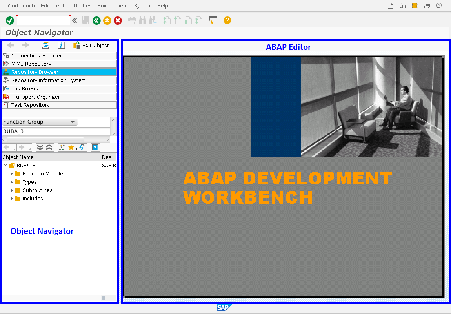The image size is (451, 314).
Task: Click the Find Next binoculars-plus icon
Action: coord(153,20)
